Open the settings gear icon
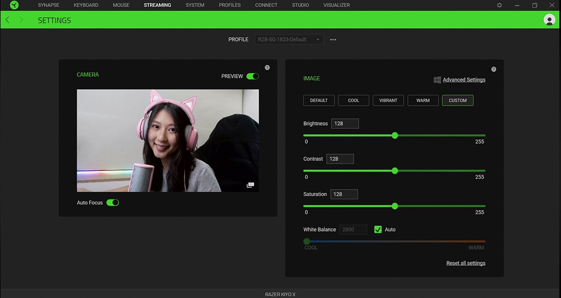The height and width of the screenshot is (298, 561). pos(499,5)
